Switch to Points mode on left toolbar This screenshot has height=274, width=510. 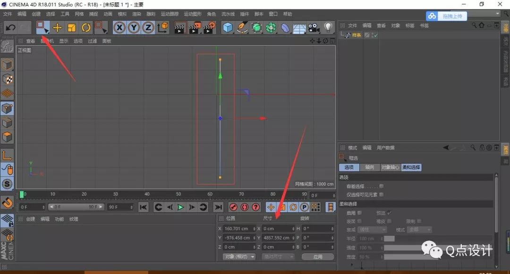tap(8, 108)
